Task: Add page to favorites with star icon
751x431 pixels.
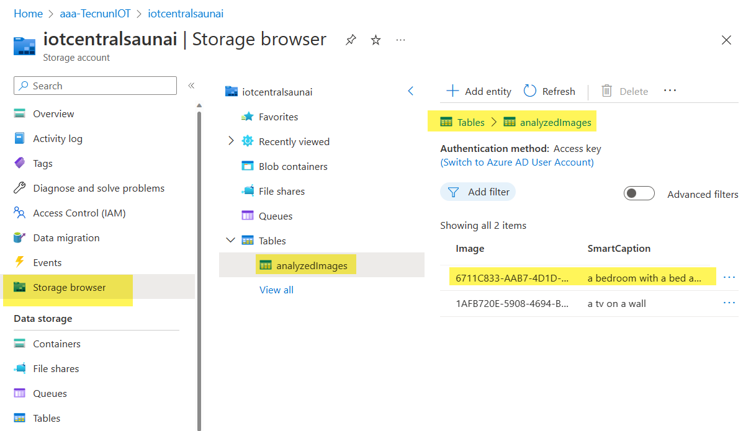Action: pyautogui.click(x=375, y=40)
